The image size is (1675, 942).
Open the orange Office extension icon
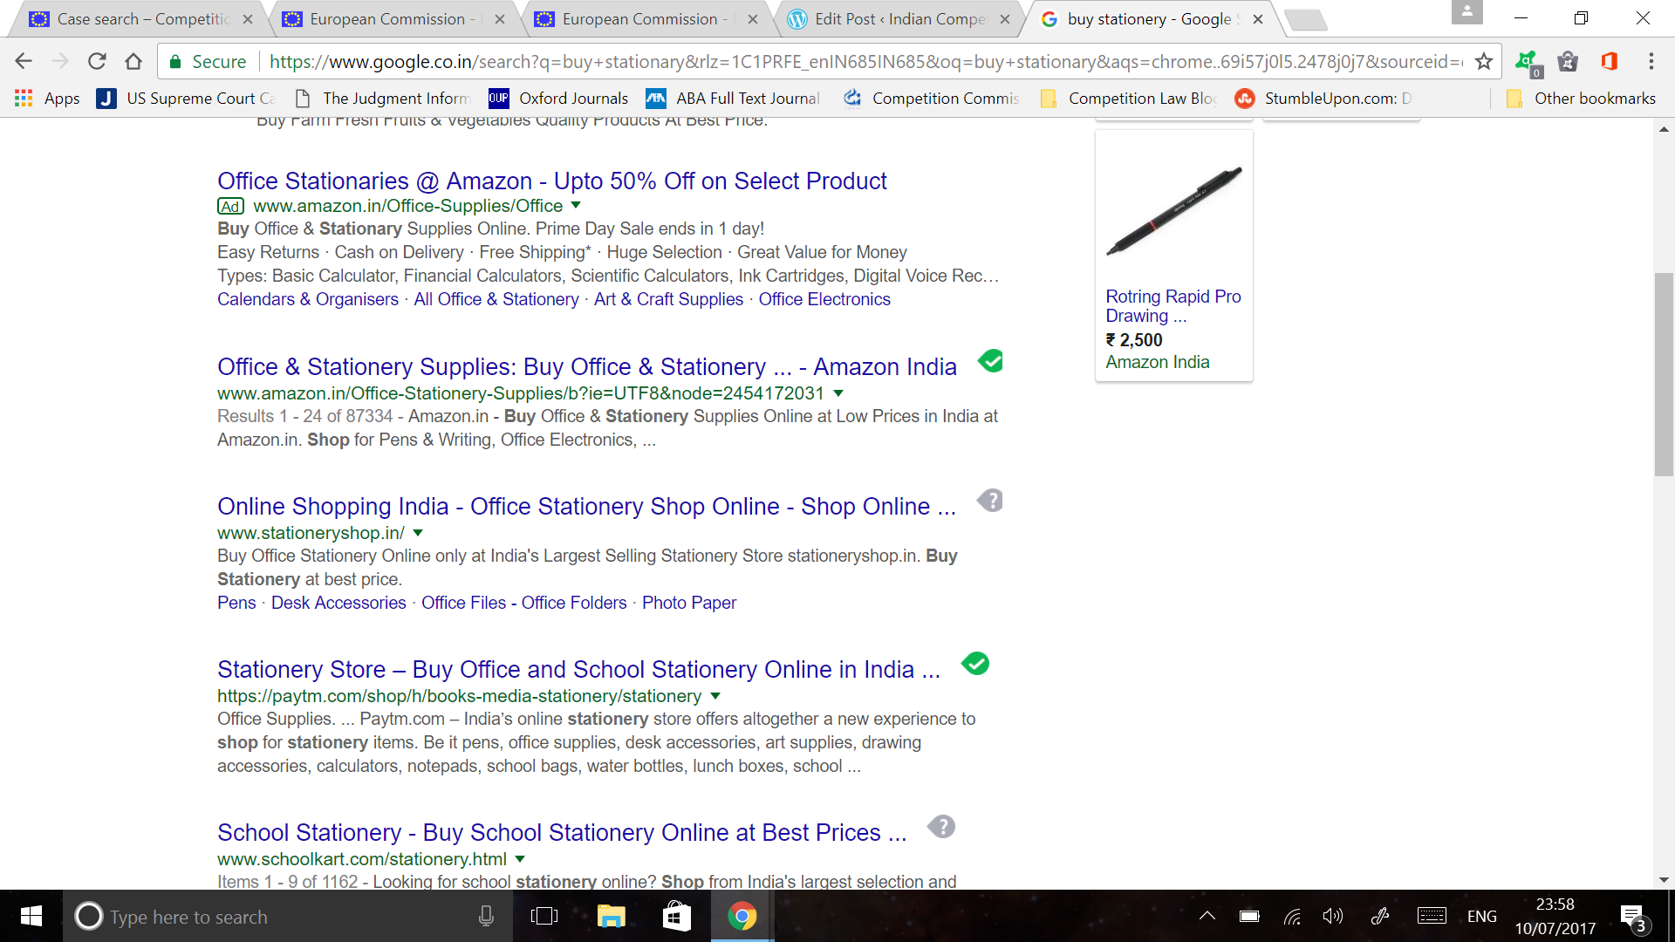(1610, 61)
